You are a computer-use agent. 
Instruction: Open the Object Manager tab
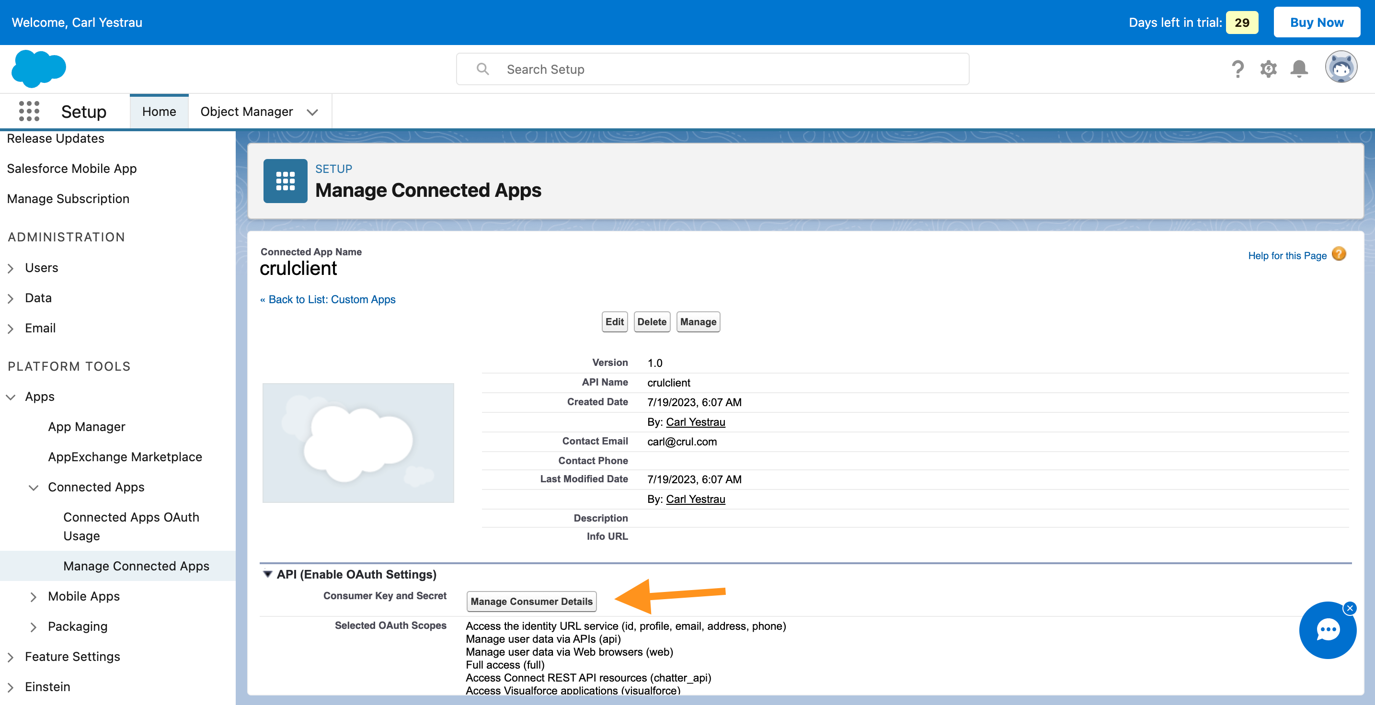point(247,111)
